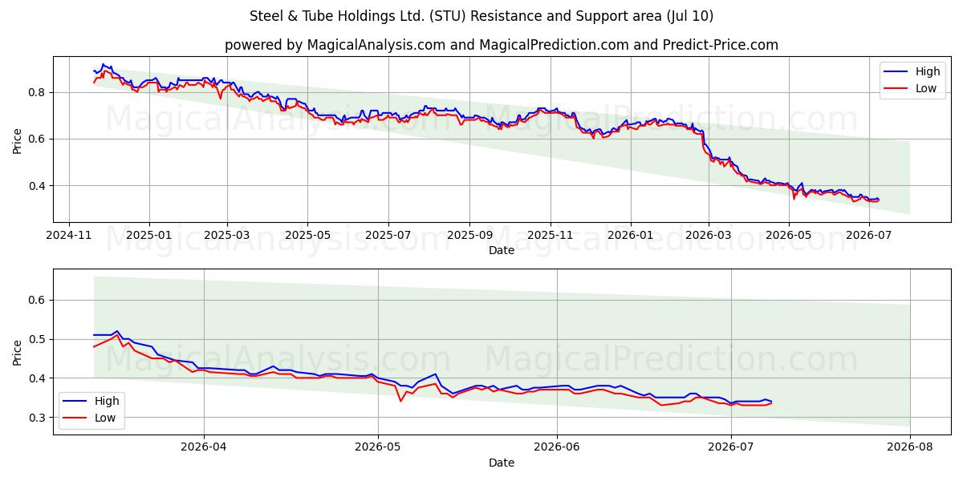Click 'Low' in the bottom chart legend
Viewport: 963px width, 481px height.
tap(105, 418)
